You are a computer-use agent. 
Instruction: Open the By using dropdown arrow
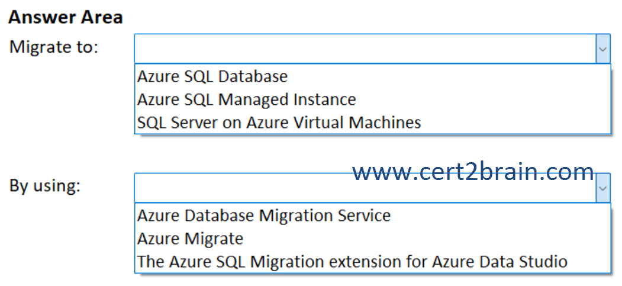point(603,188)
